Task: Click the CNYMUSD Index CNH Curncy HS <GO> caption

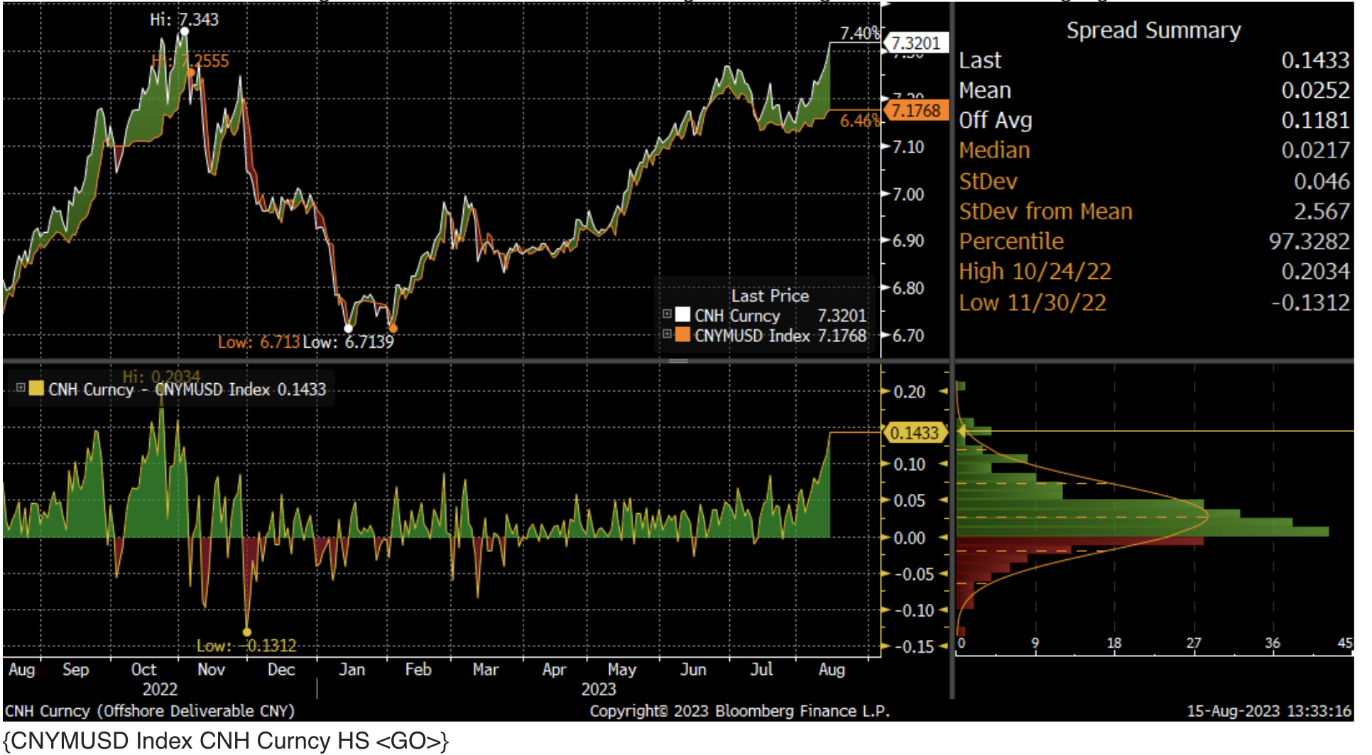Action: coord(226,741)
